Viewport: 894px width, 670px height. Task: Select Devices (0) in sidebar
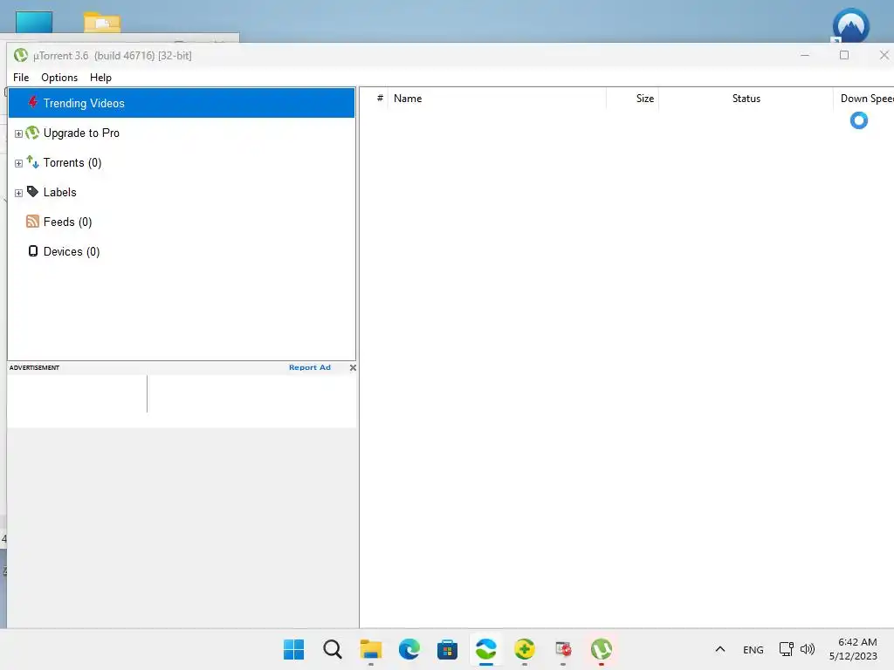(x=72, y=251)
